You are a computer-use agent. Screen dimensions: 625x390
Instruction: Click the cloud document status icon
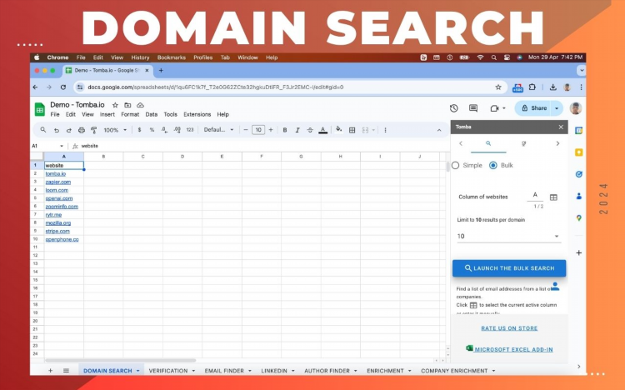[140, 105]
